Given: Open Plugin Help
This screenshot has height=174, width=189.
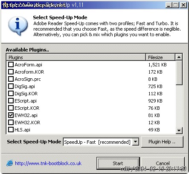Looking at the screenshot, I should click(162, 142).
